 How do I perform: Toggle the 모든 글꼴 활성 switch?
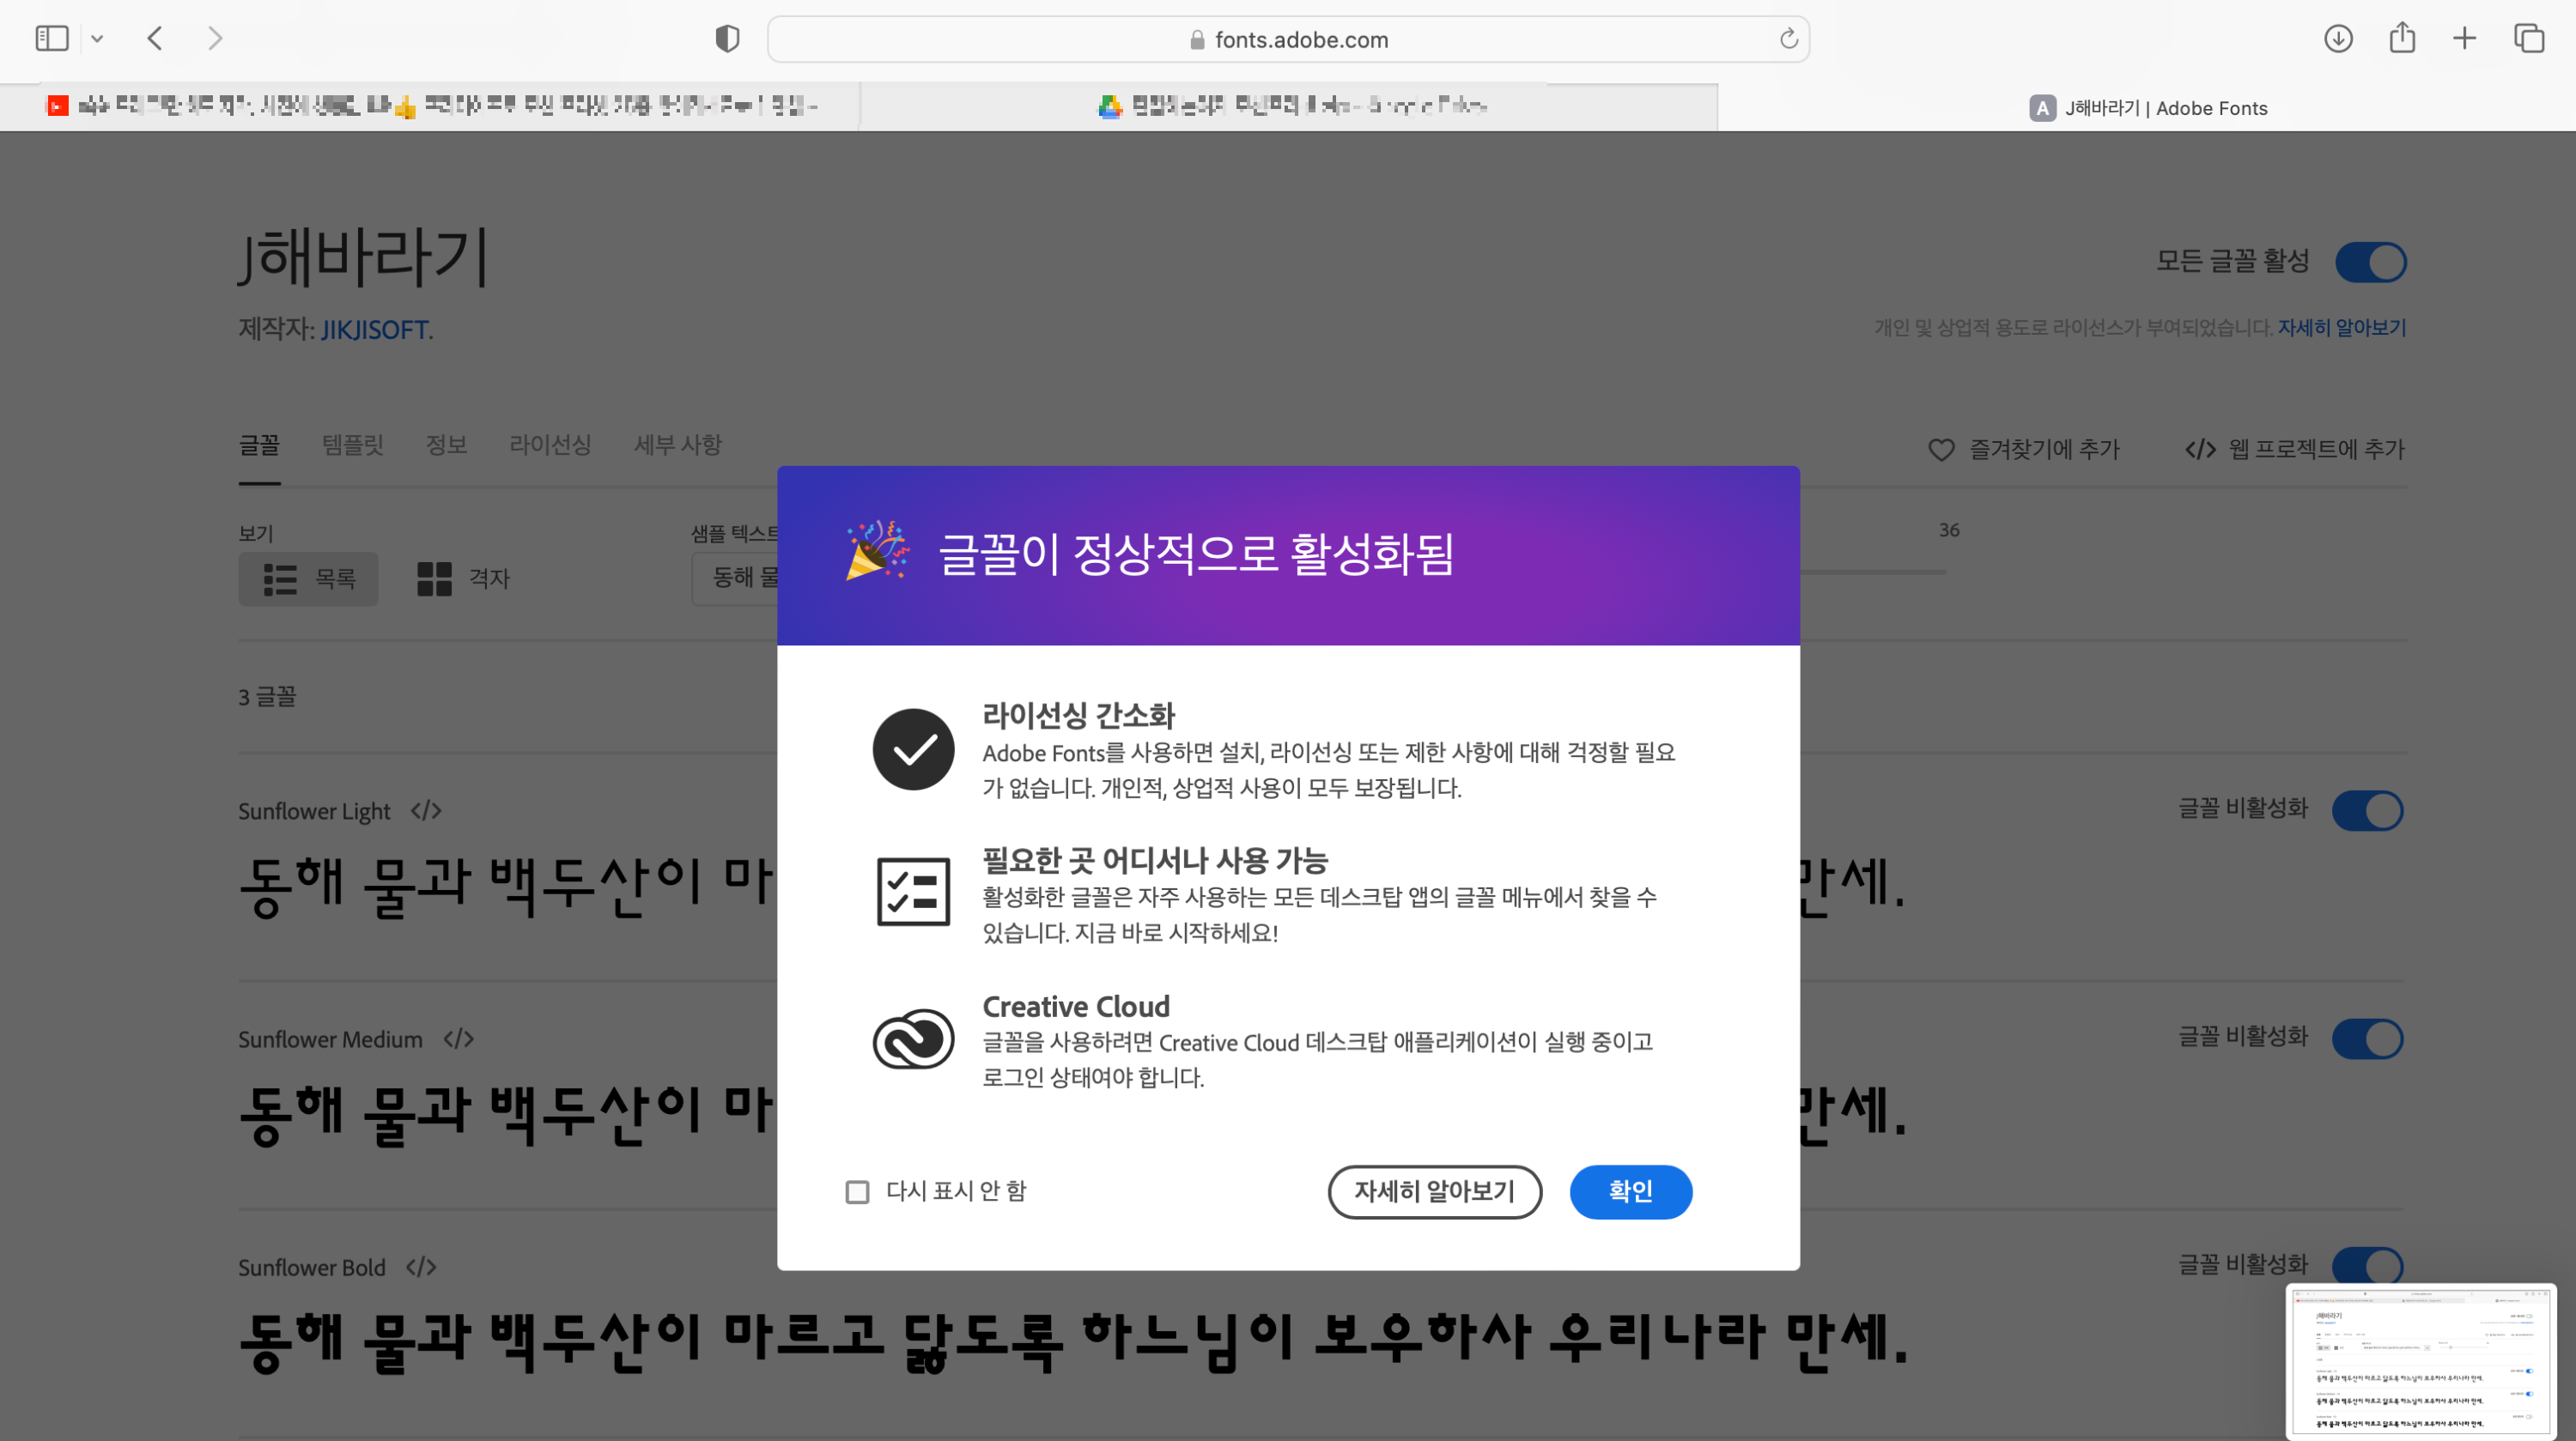pyautogui.click(x=2370, y=262)
